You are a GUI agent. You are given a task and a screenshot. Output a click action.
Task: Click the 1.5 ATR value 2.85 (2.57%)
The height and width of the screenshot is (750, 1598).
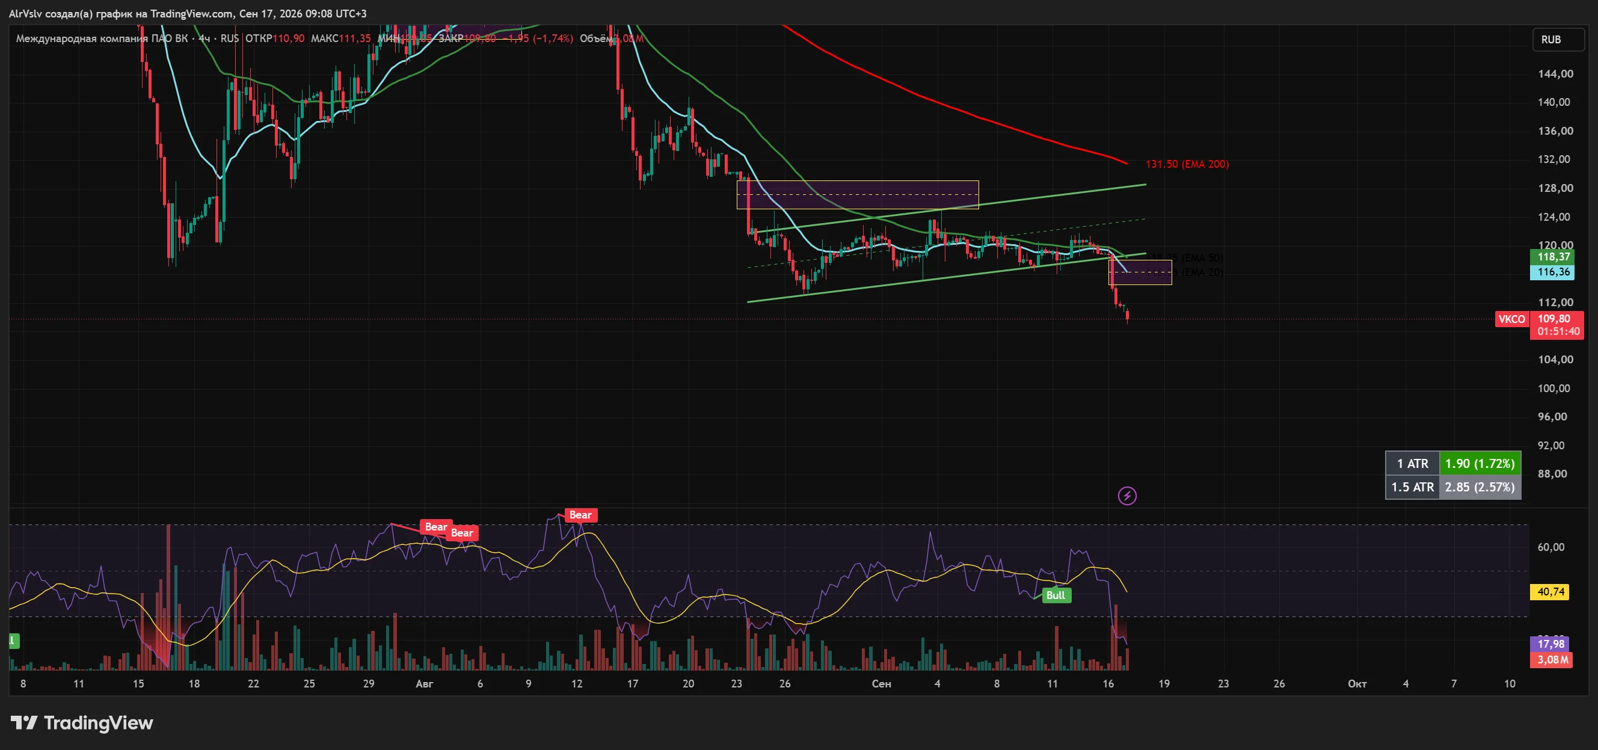click(1480, 487)
